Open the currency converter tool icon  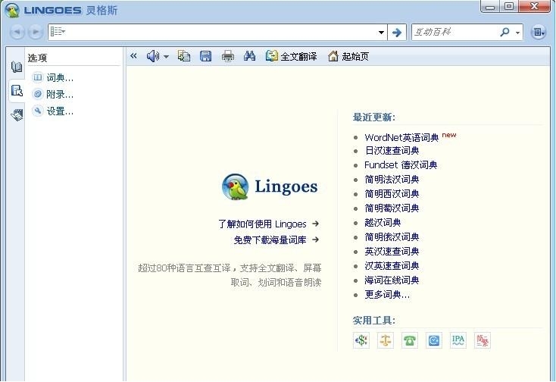click(x=361, y=340)
